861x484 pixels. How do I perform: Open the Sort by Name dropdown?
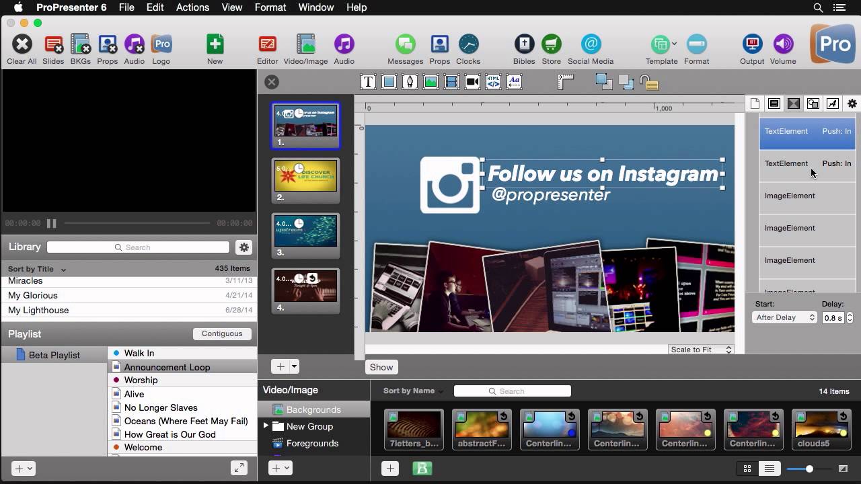click(x=414, y=391)
